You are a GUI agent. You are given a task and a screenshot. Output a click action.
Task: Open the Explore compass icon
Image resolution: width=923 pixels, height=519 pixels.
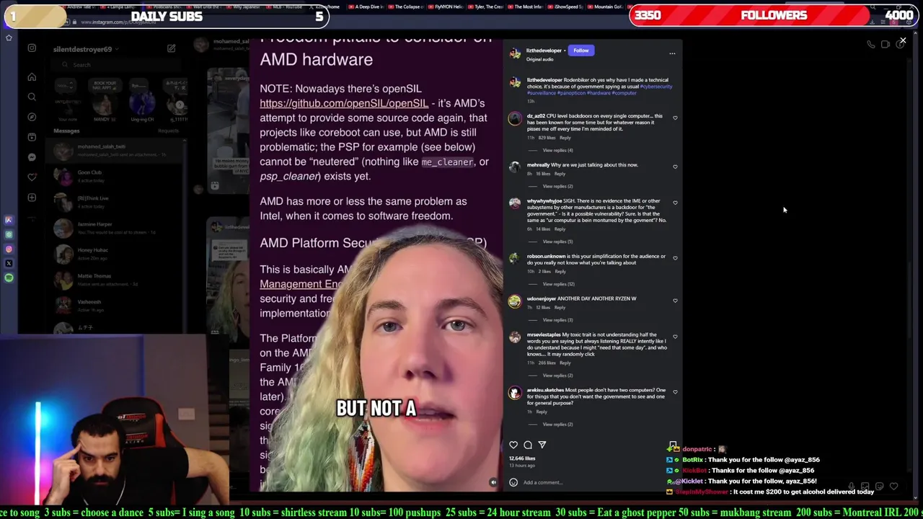(x=32, y=117)
